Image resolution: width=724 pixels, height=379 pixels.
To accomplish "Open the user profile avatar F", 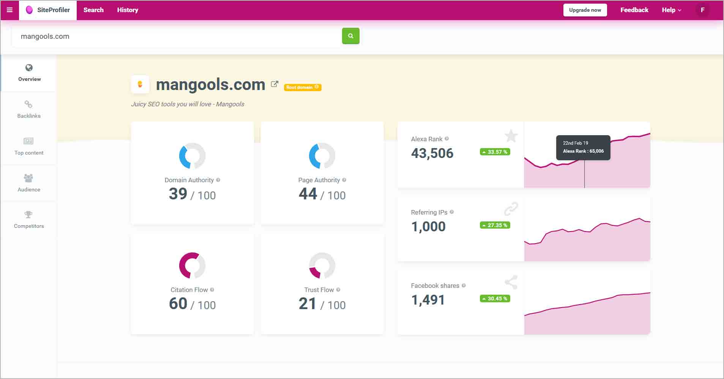I will tap(702, 10).
